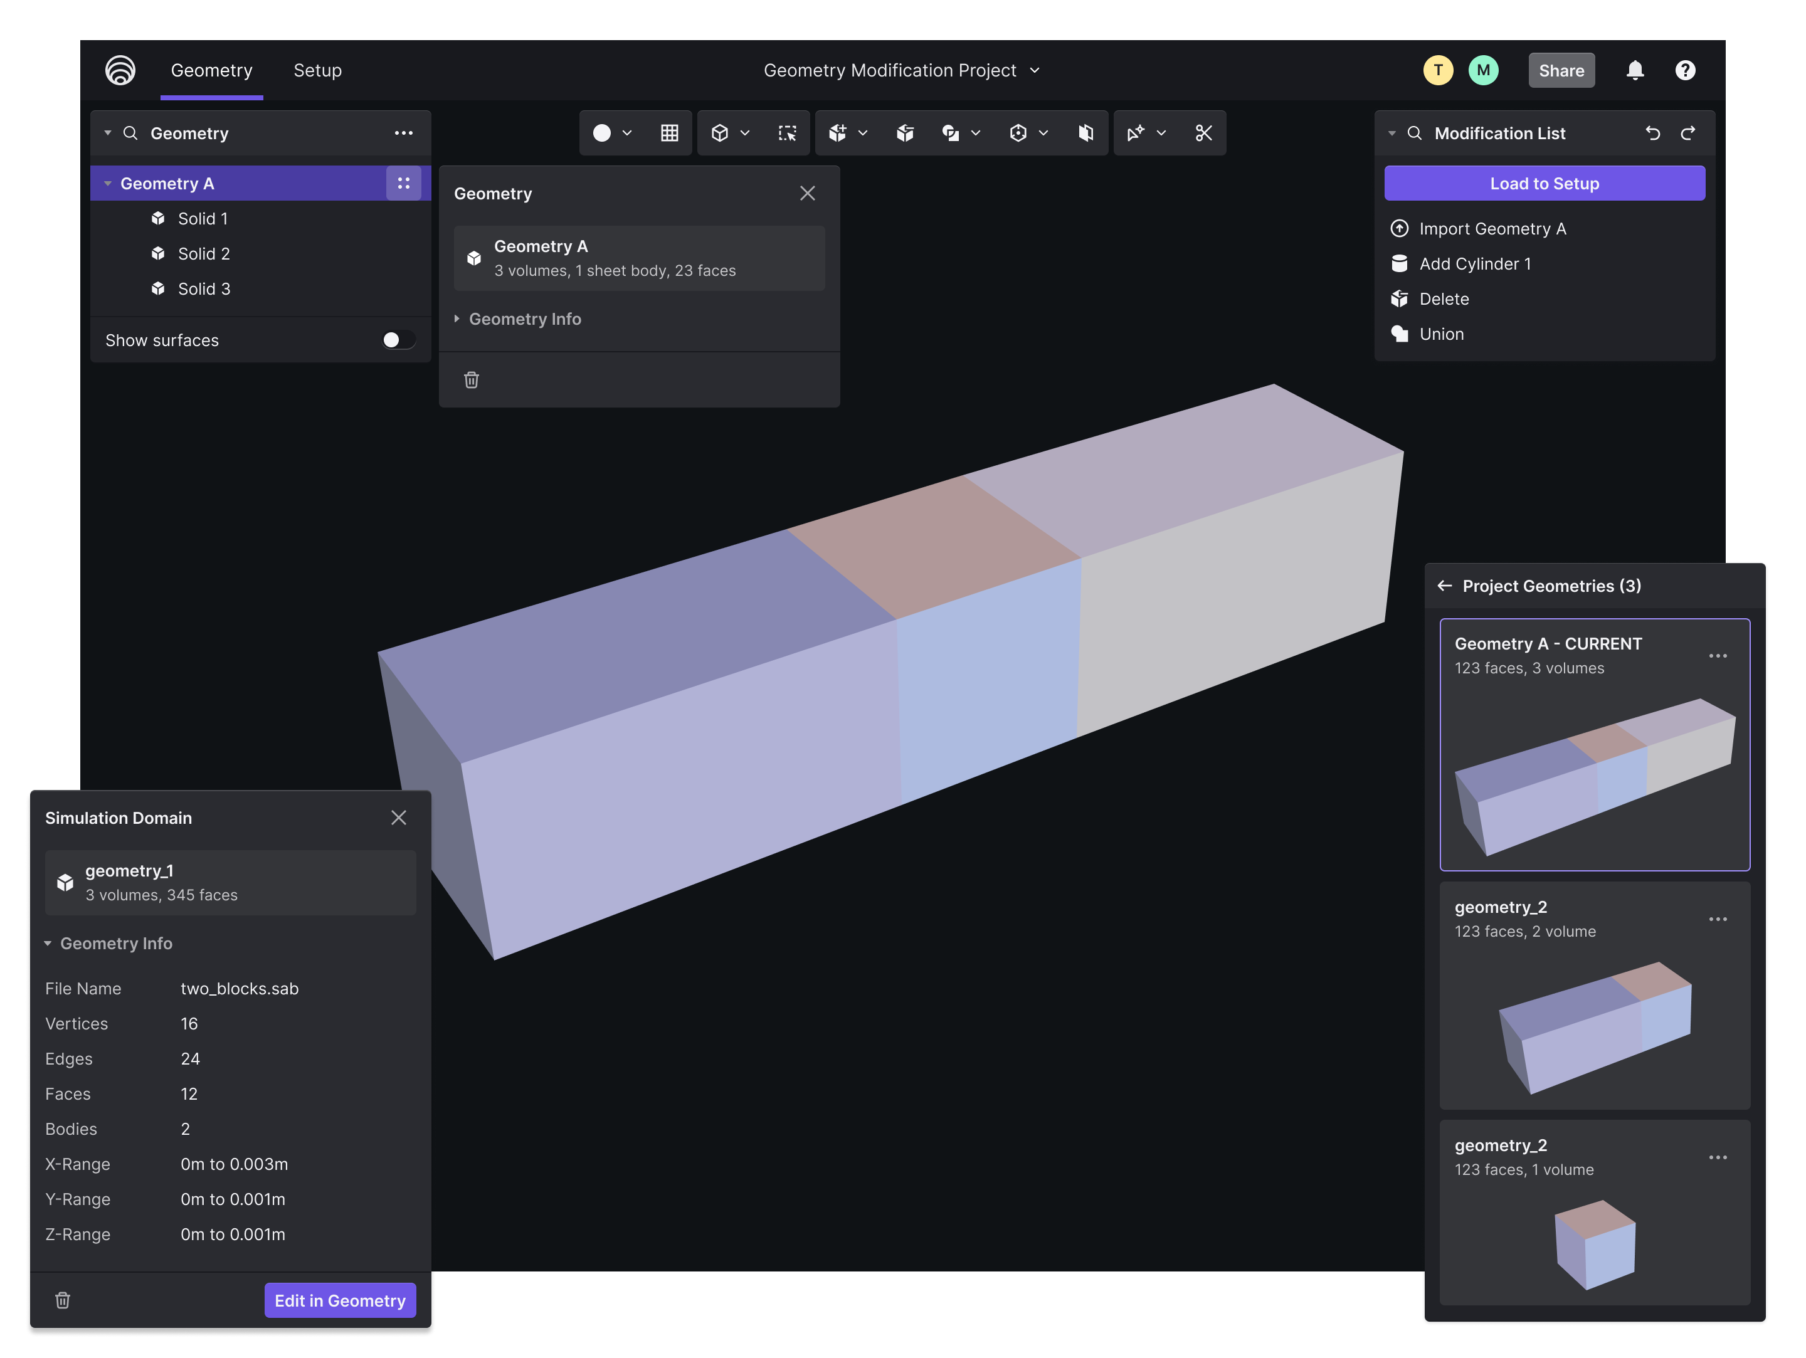
Task: Select the Geometry tab in top navigation
Action: click(x=211, y=68)
